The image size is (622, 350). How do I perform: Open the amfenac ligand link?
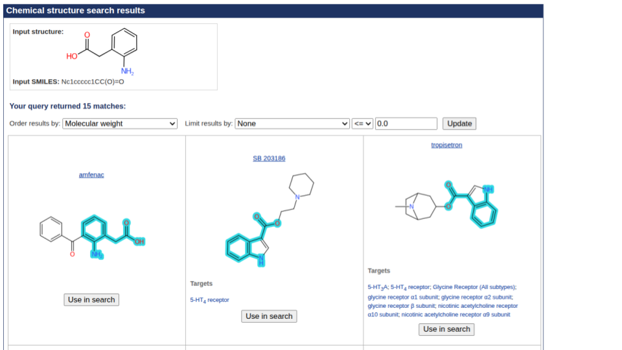[x=91, y=175]
